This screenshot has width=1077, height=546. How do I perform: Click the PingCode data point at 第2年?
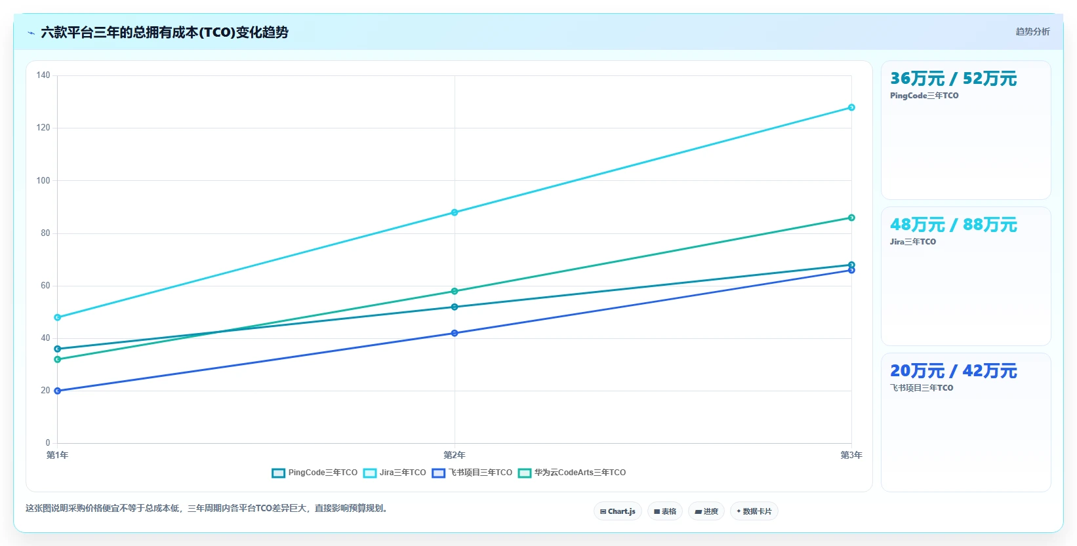(455, 307)
